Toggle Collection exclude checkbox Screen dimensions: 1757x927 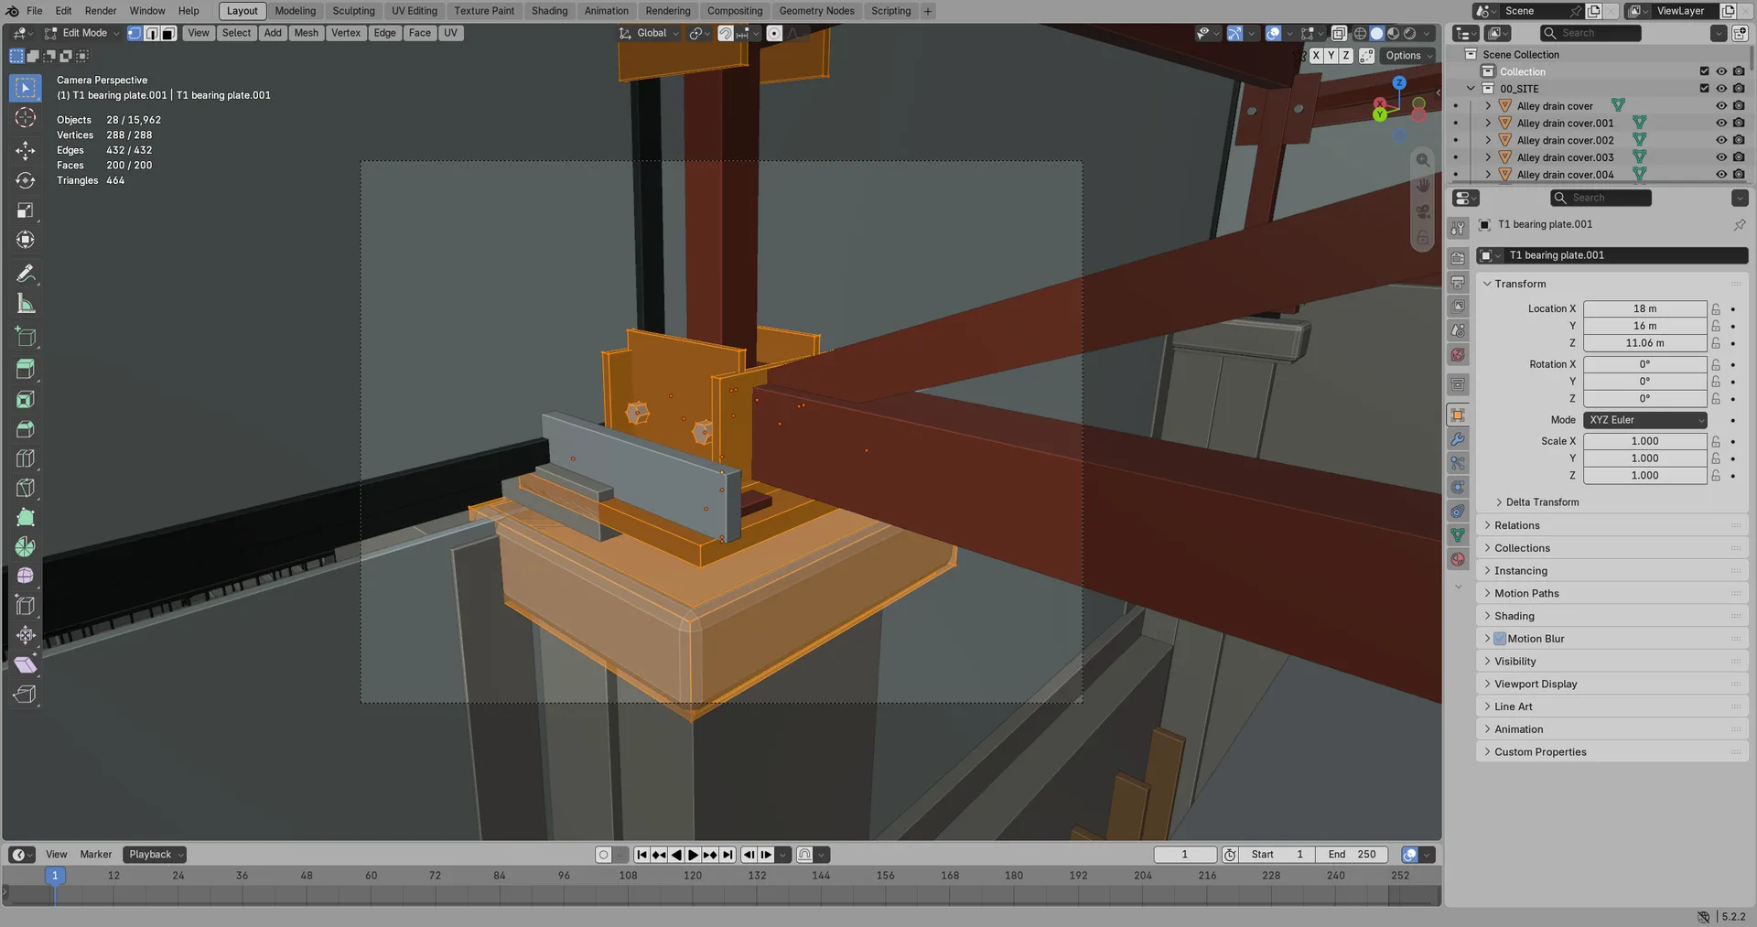click(1704, 71)
